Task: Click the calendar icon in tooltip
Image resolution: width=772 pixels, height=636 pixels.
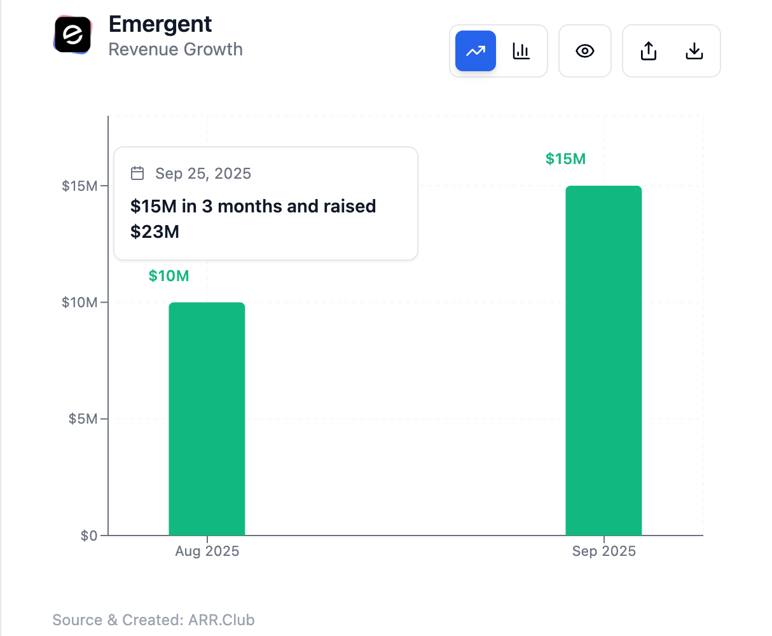Action: (137, 174)
